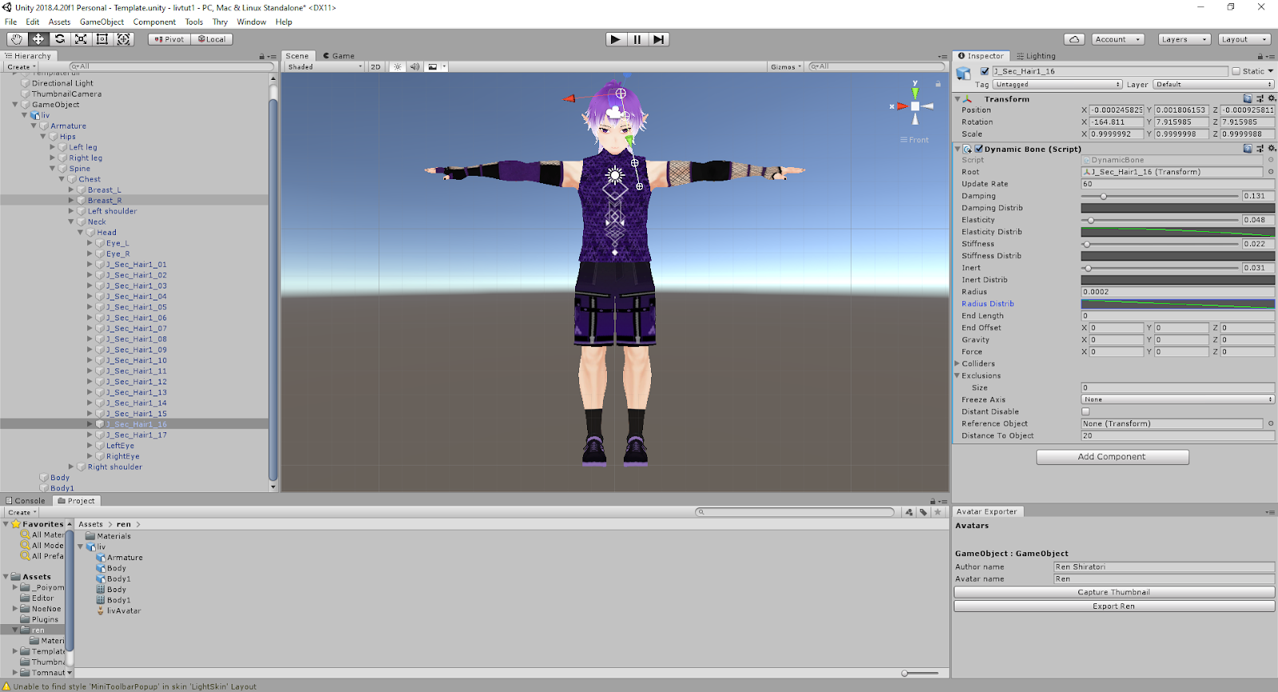Select the Rotate tool in the toolbar
The image size is (1278, 692).
point(60,39)
